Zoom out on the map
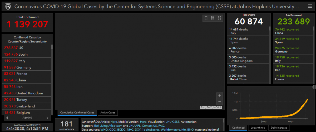 pyautogui.click(x=220, y=102)
